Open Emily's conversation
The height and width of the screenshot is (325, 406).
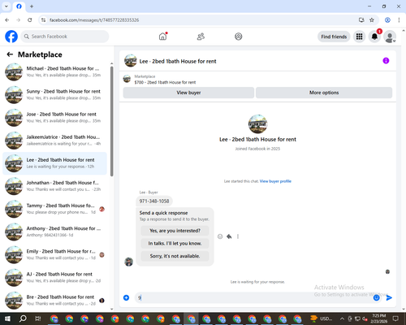pos(54,254)
